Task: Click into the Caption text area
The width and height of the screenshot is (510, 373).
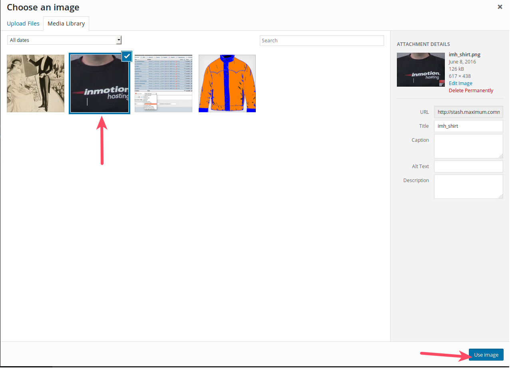Action: coord(468,146)
